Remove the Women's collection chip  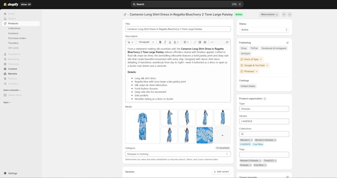pos(251,140)
